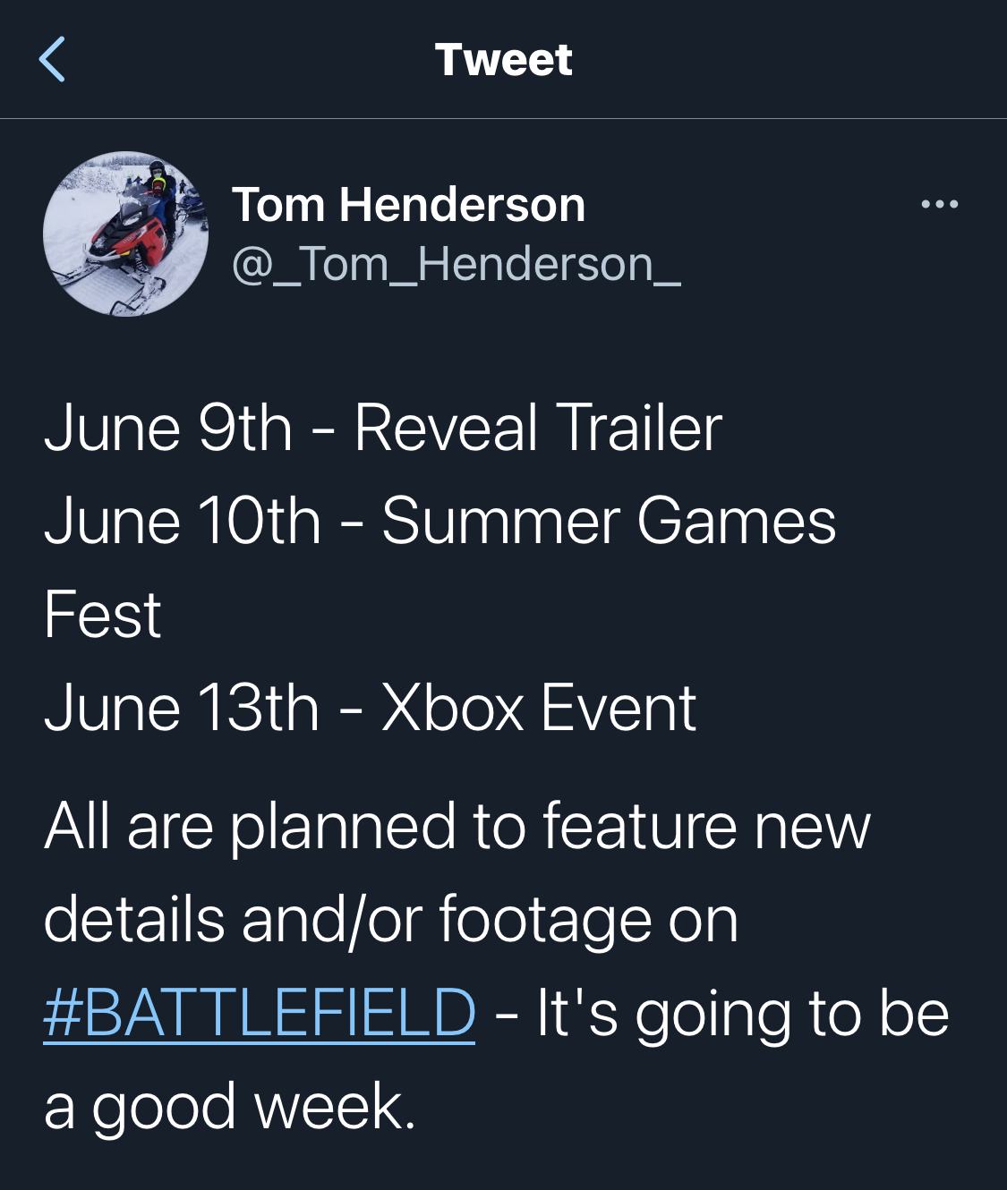Tap the Reveal Trailer words

pyautogui.click(x=538, y=428)
